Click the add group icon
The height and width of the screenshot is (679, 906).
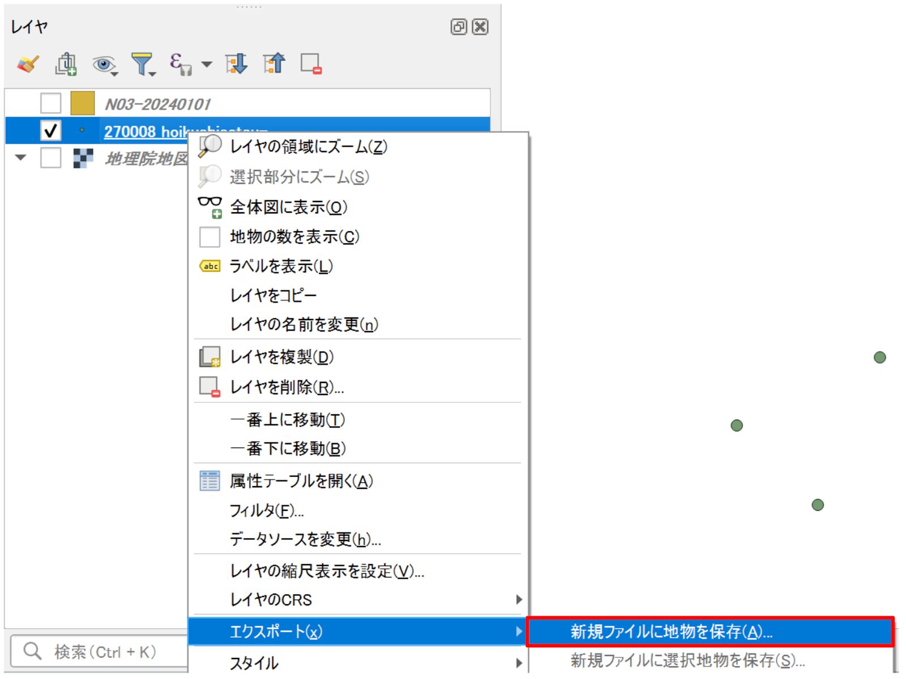[66, 64]
